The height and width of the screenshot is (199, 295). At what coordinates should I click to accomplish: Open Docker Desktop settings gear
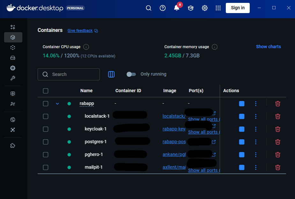coord(204,8)
